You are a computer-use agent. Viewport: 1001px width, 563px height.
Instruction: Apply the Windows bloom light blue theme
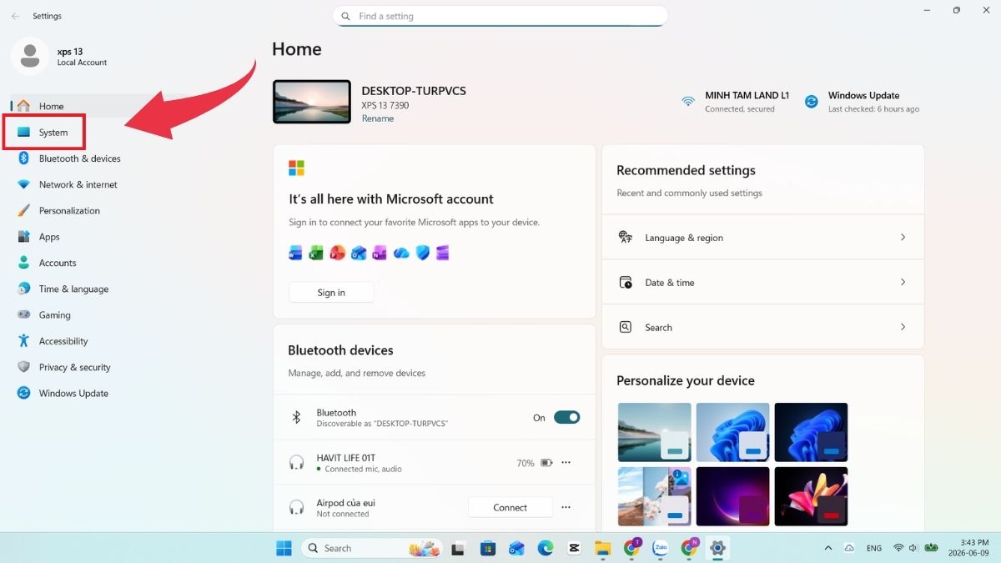point(732,432)
